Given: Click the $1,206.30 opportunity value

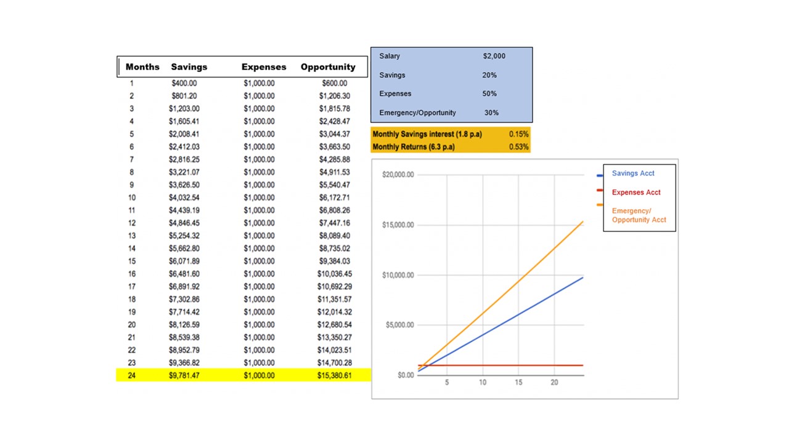Looking at the screenshot, I should [335, 96].
